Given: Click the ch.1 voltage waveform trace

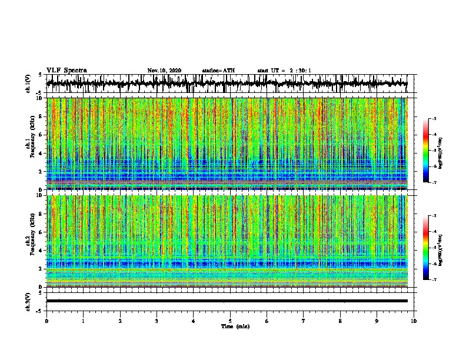Looking at the screenshot, I should pyautogui.click(x=227, y=84).
